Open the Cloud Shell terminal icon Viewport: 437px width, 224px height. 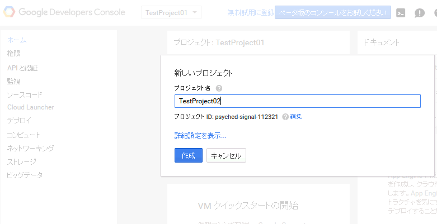pos(401,13)
